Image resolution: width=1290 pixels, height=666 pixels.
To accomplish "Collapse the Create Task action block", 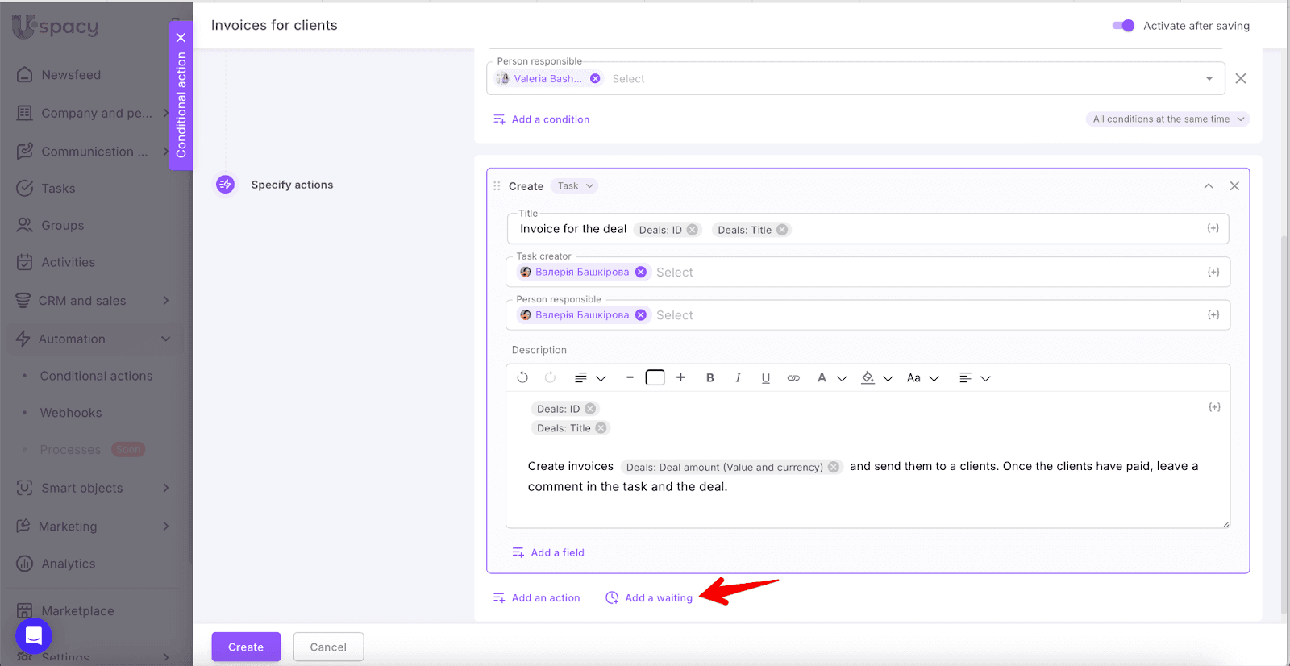I will 1208,186.
